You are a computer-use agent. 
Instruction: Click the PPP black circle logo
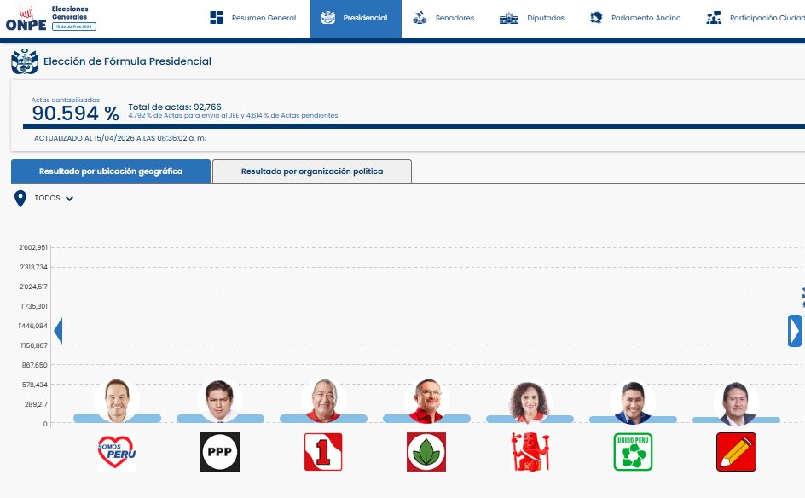click(x=220, y=452)
